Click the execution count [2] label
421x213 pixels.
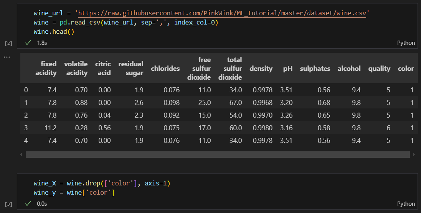click(8, 43)
